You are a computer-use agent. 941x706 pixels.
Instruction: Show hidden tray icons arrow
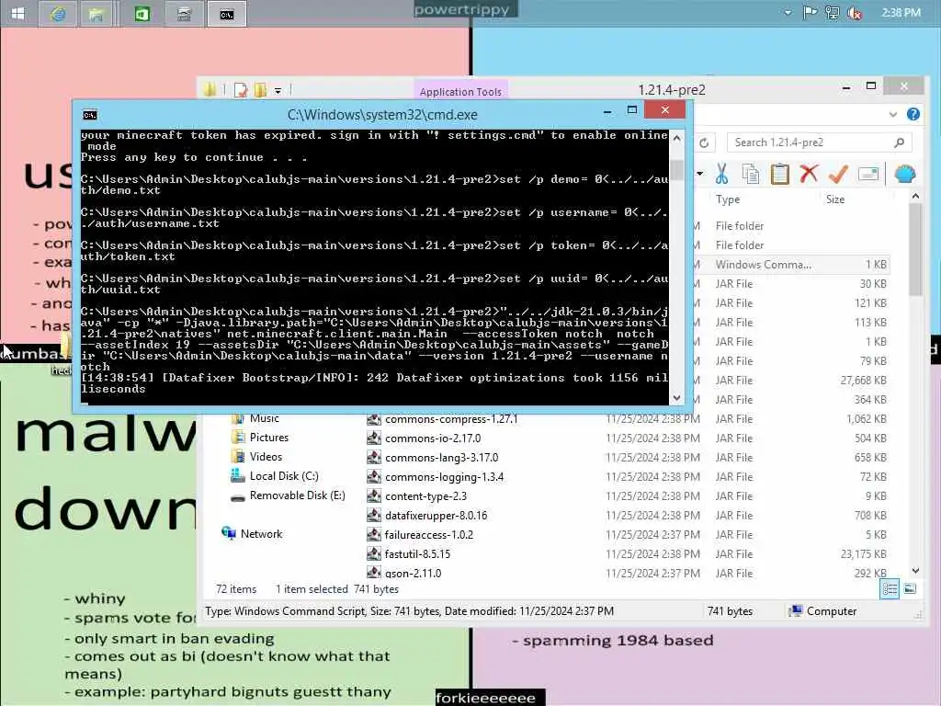(x=788, y=13)
